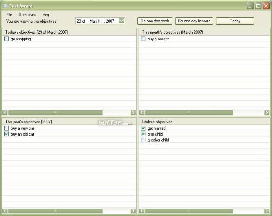Image resolution: width=272 pixels, height=216 pixels.
Task: Click the Today button
Action: [235, 21]
